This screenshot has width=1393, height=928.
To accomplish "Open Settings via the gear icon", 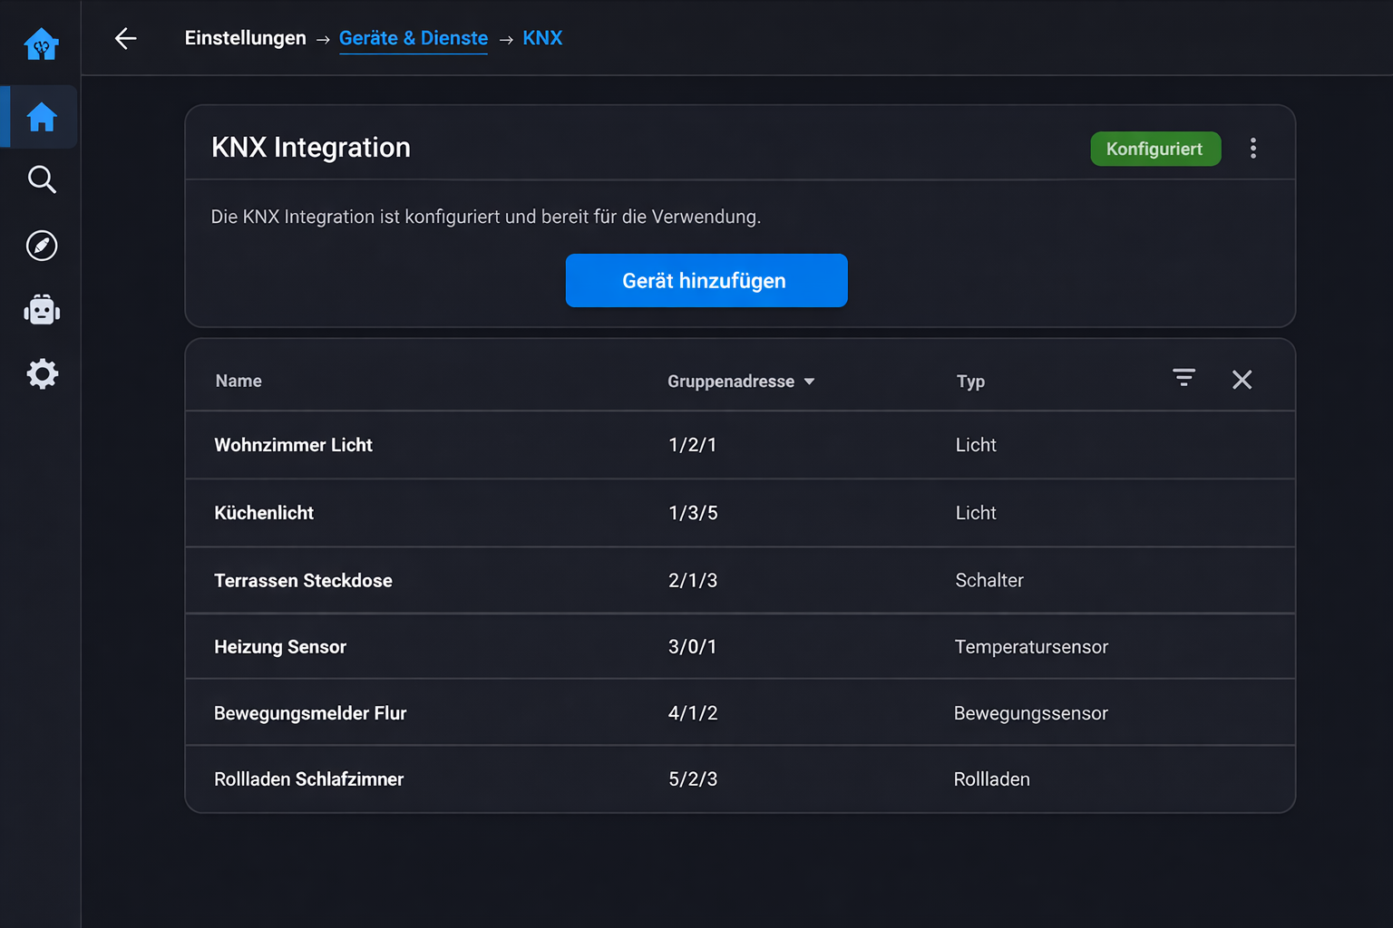I will tap(41, 373).
